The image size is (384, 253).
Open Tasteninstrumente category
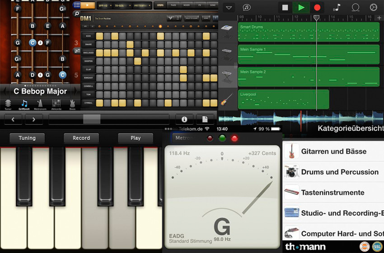(x=333, y=192)
